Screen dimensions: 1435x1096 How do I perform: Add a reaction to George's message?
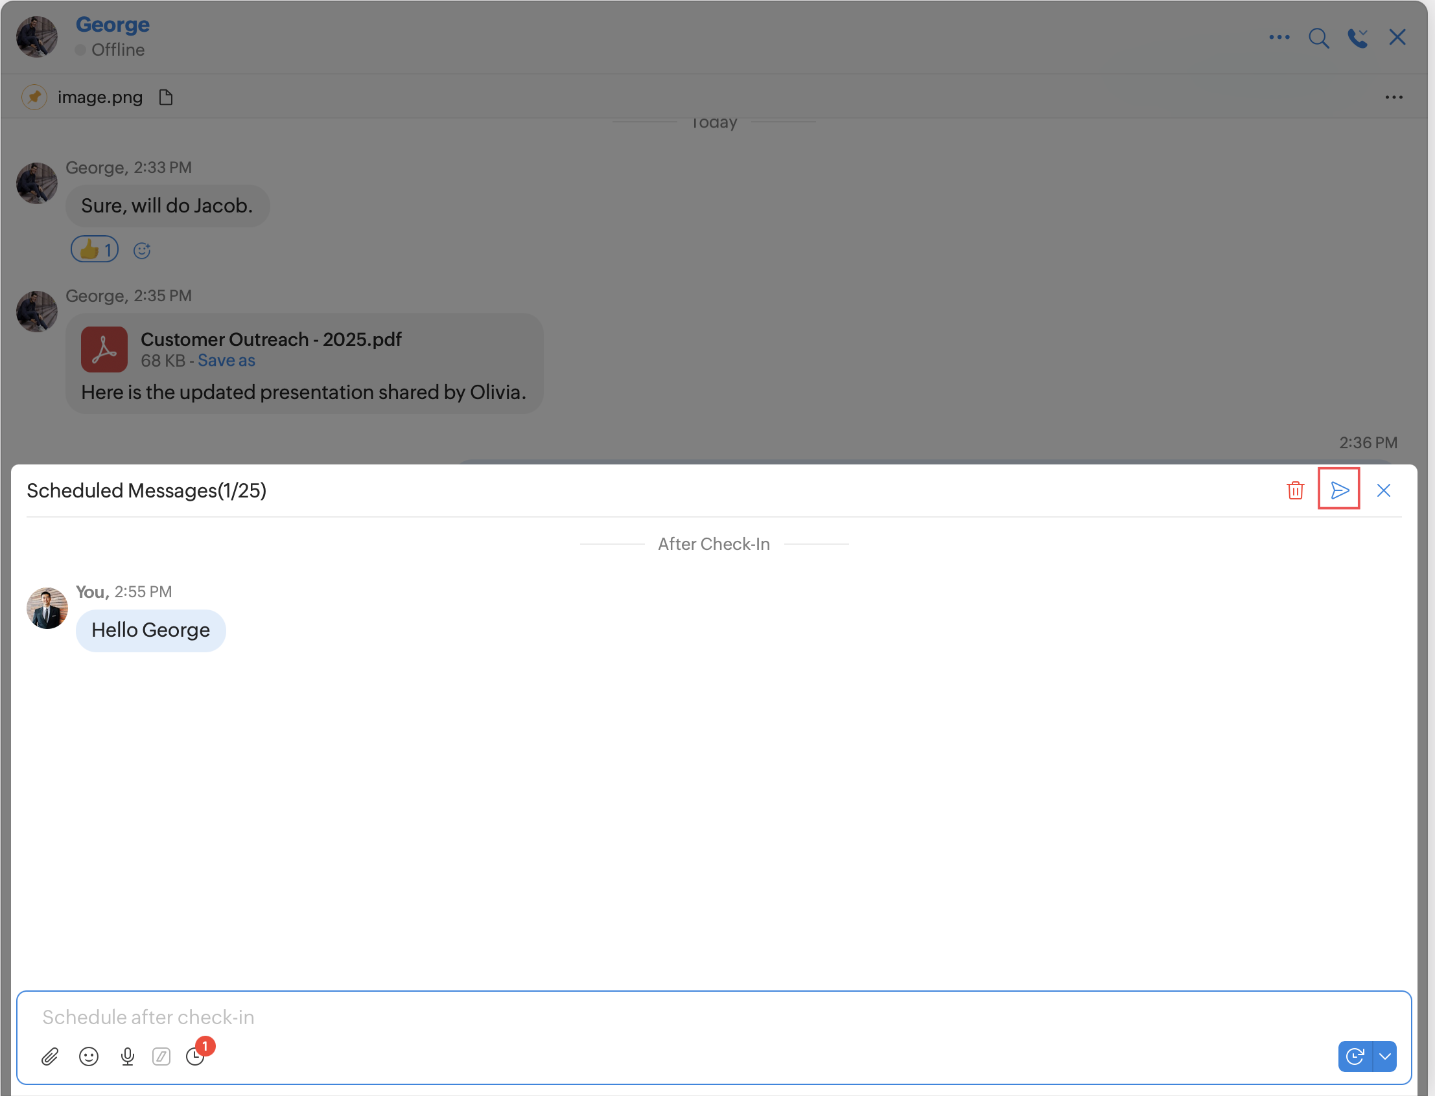click(143, 251)
